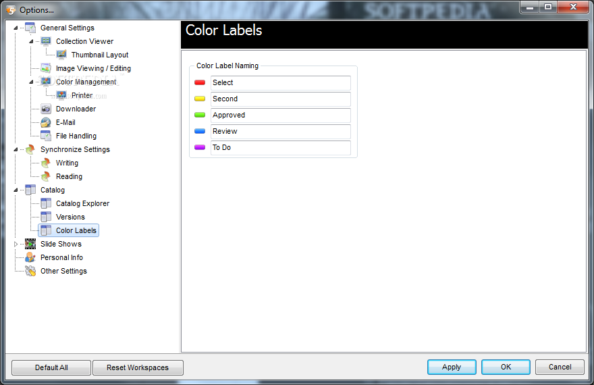The height and width of the screenshot is (385, 594).
Task: Cancel the Options dialog
Action: point(560,367)
